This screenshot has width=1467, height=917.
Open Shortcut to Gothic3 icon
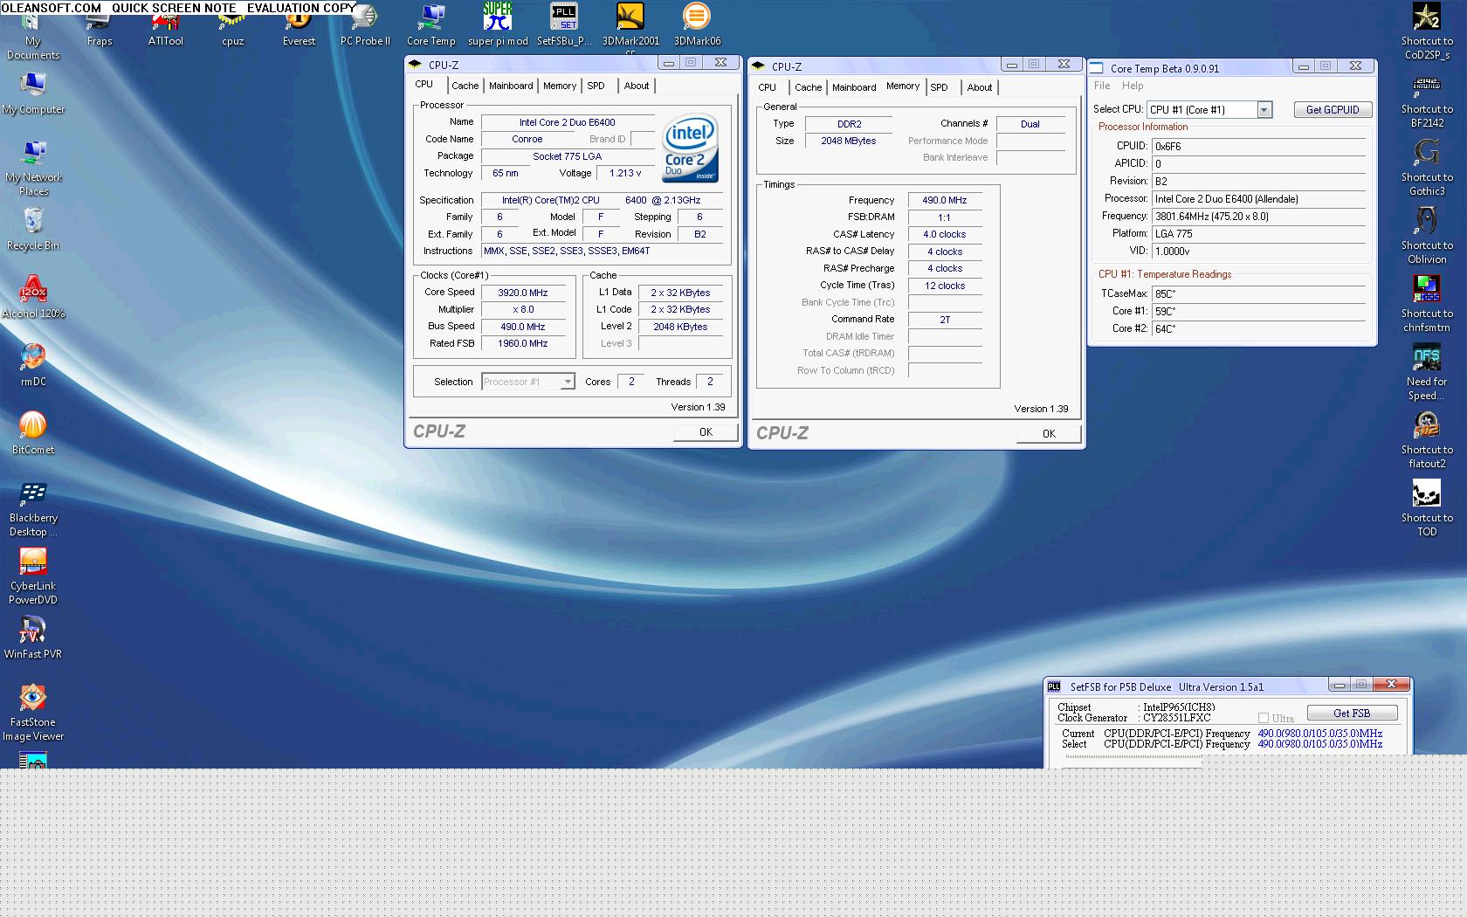coord(1427,168)
